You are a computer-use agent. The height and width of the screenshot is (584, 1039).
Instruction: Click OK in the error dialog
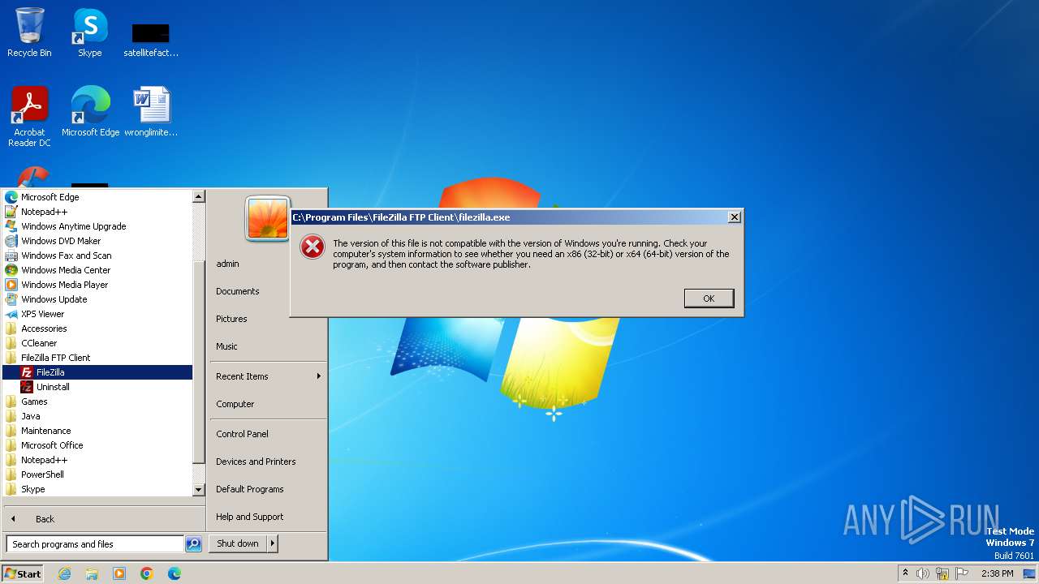(x=709, y=298)
